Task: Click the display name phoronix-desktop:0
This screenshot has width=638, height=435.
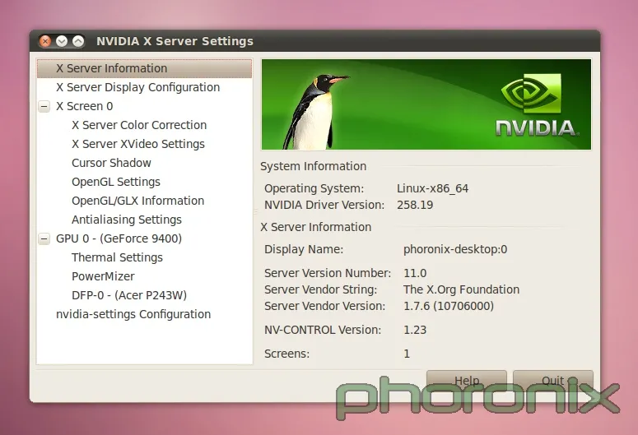Action: 455,249
